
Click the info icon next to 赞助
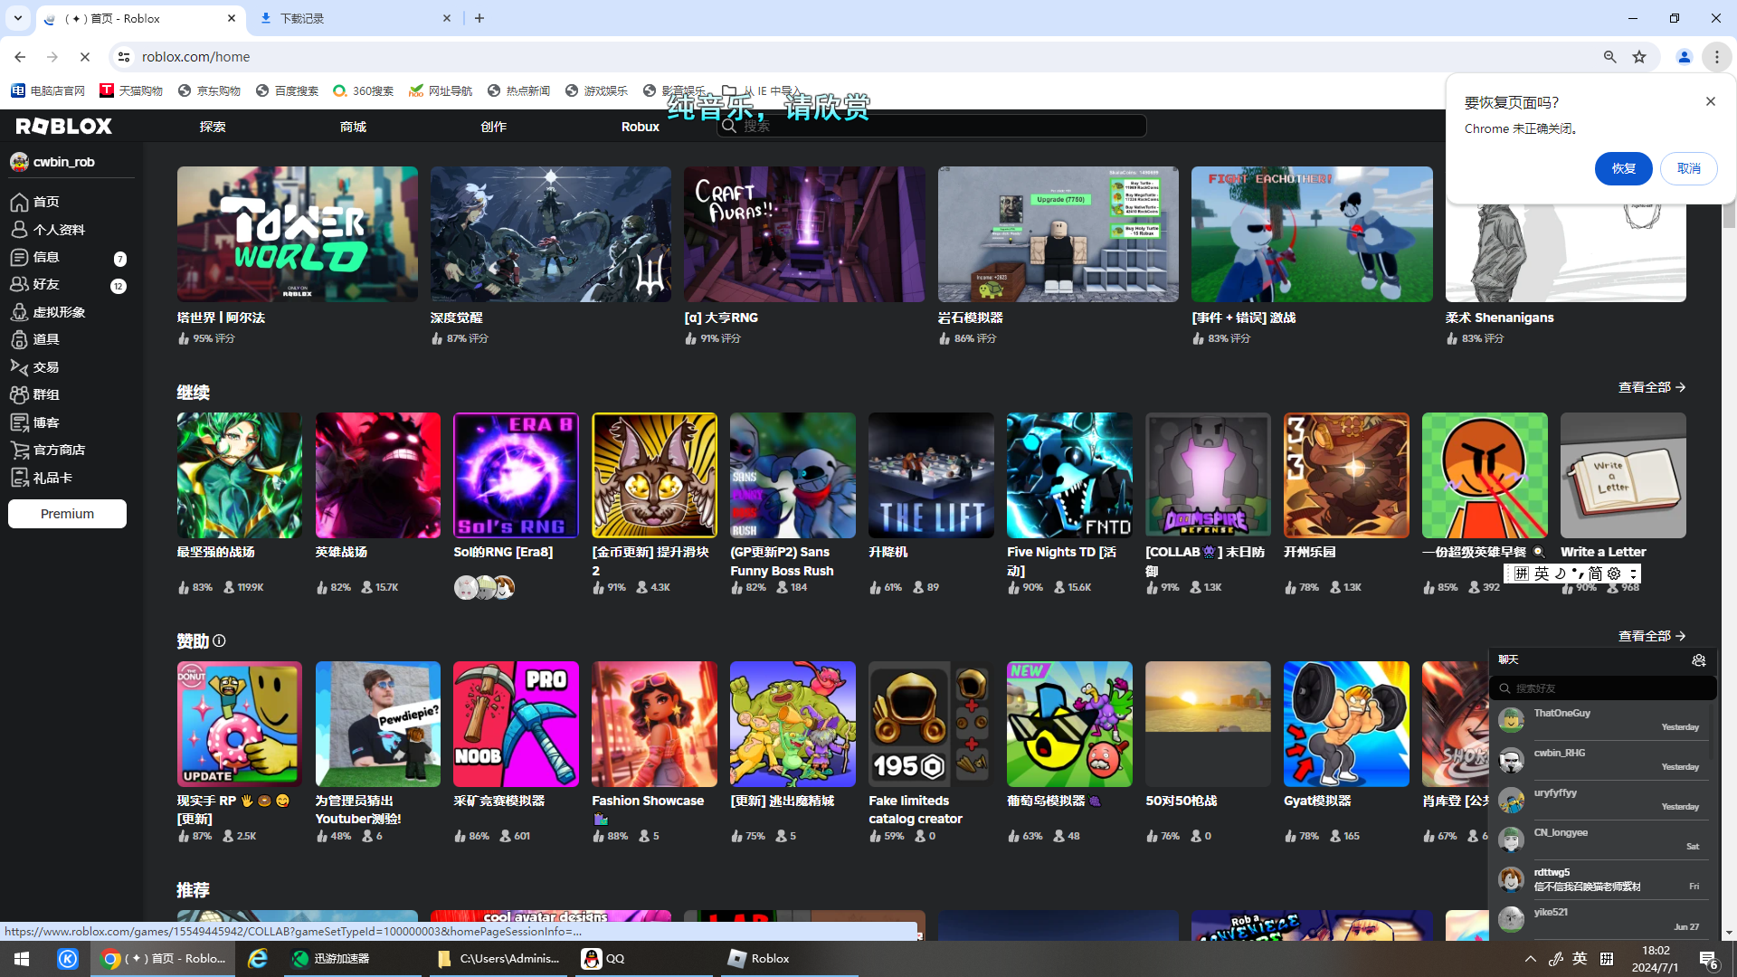tap(219, 641)
